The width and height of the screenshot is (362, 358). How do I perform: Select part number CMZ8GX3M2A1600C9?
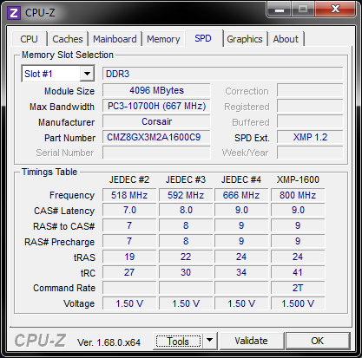point(156,137)
